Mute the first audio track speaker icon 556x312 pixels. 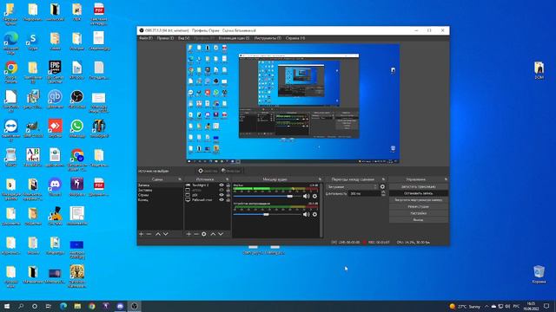coord(307,196)
